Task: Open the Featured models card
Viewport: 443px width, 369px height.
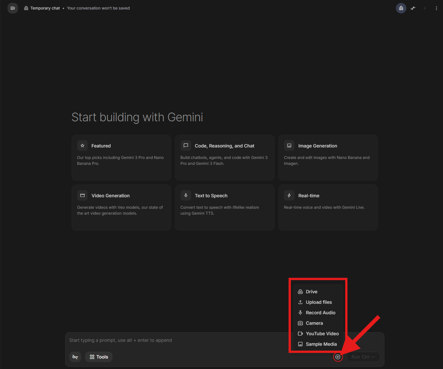Action: (121, 157)
